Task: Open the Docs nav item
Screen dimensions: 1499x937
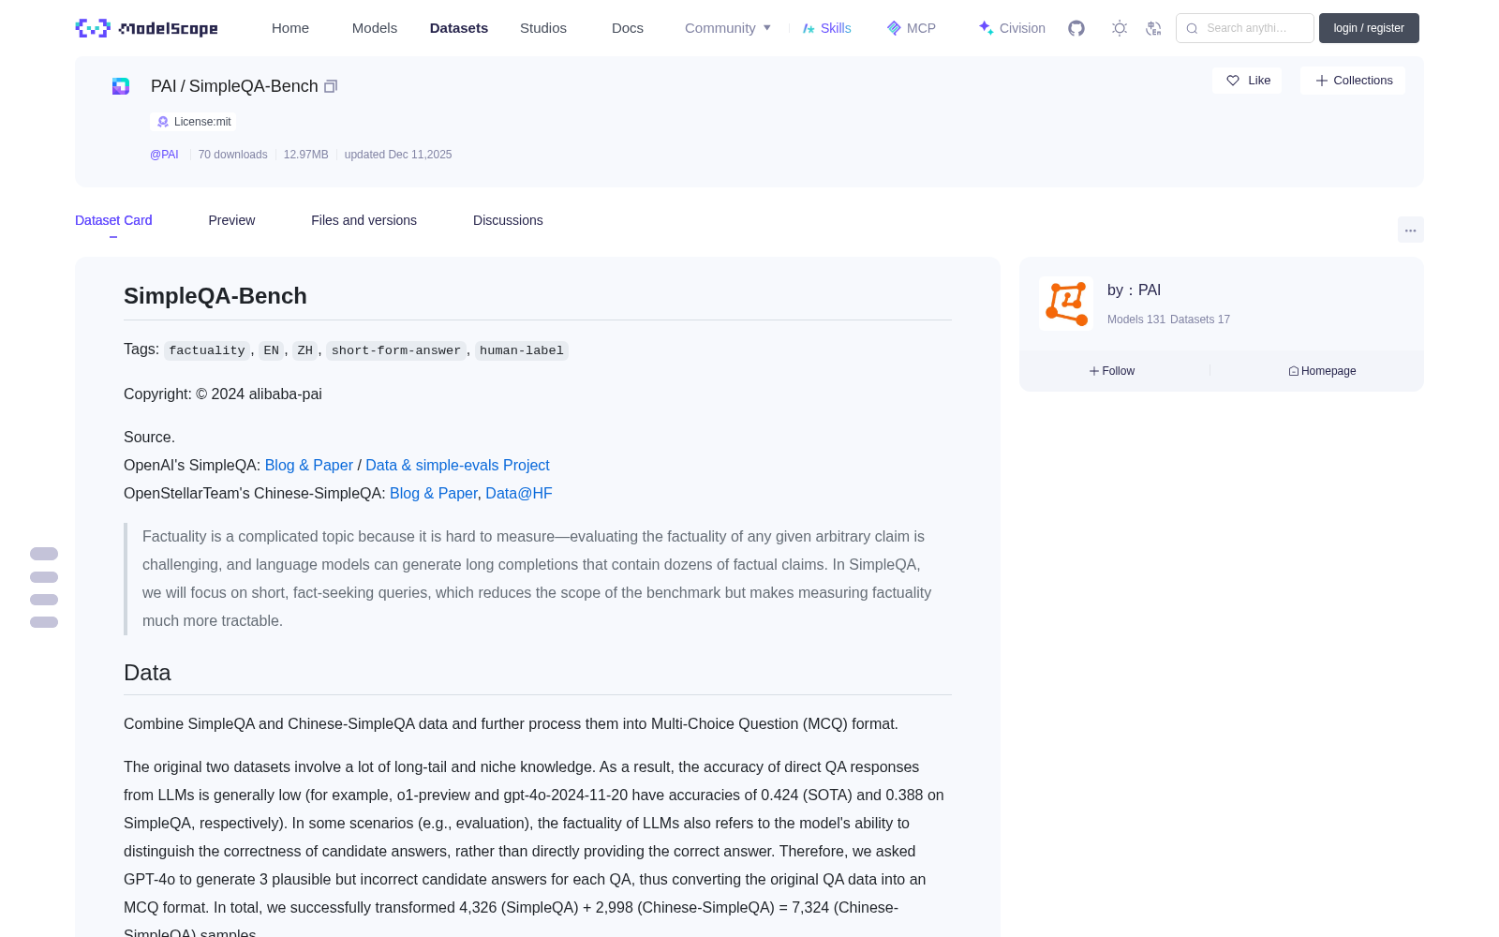Action: [628, 28]
